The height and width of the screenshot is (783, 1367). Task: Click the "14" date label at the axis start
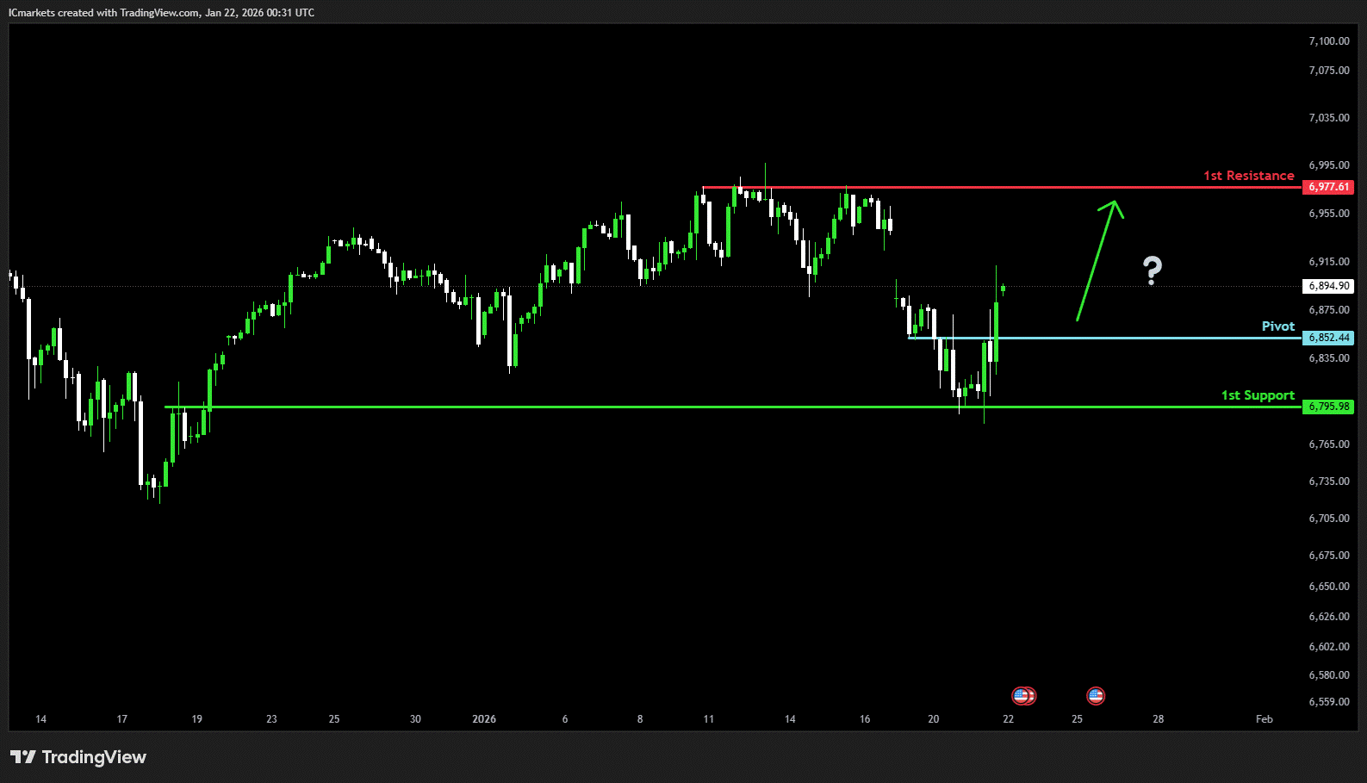coord(40,719)
